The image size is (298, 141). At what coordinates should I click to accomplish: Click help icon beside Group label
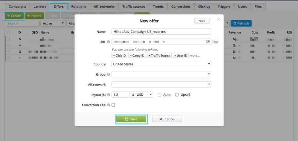109,74
